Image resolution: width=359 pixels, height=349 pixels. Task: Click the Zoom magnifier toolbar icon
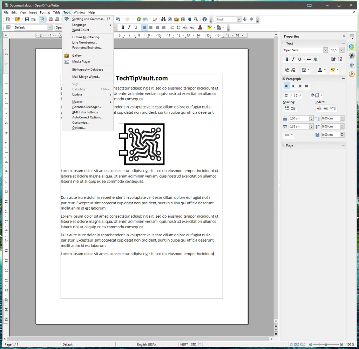(196, 20)
